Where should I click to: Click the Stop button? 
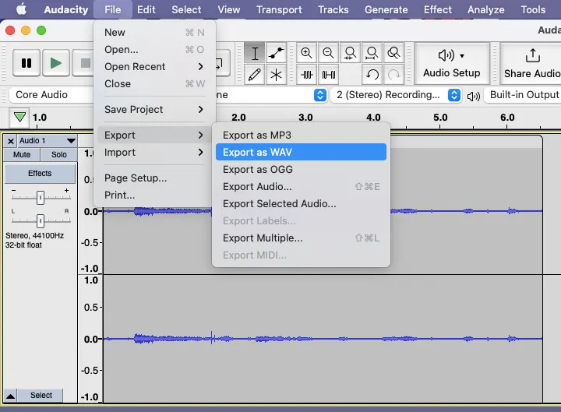(83, 63)
